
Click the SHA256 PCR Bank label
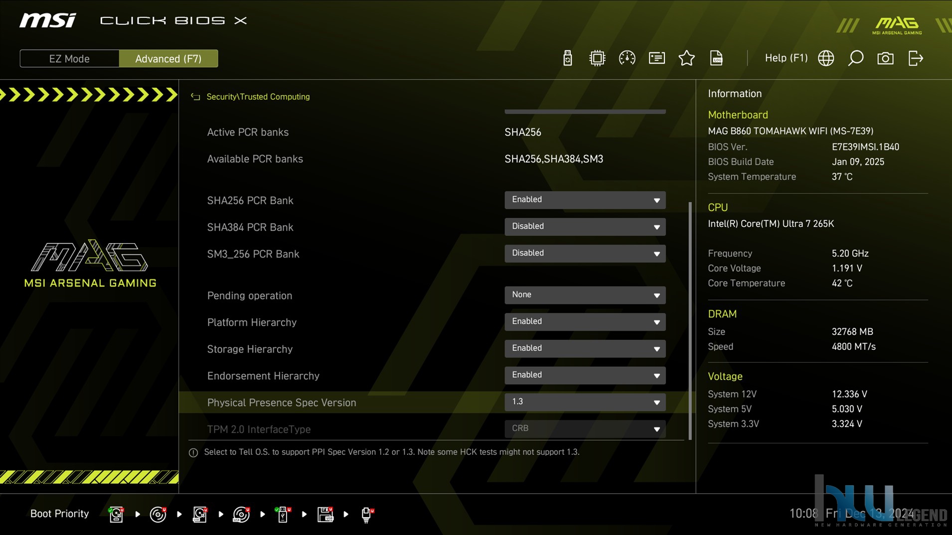[x=250, y=200]
